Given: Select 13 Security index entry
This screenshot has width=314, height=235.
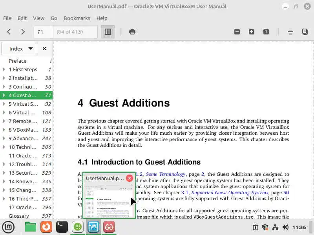Looking at the screenshot, I should point(26,173).
